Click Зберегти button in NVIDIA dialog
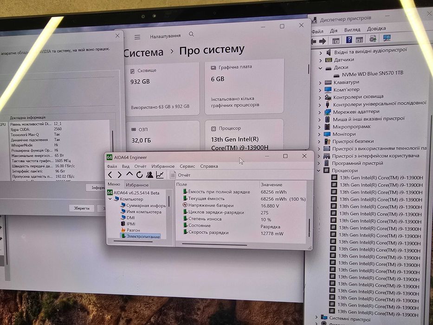Screen dimensions: 433x325 82,208
